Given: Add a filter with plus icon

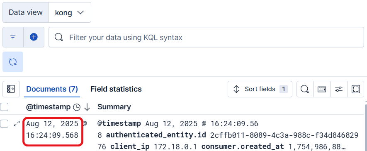Looking at the screenshot, I should click(x=34, y=37).
